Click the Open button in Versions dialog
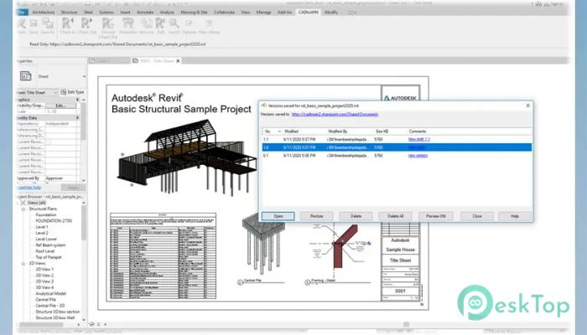The width and height of the screenshot is (587, 335). coord(278,216)
